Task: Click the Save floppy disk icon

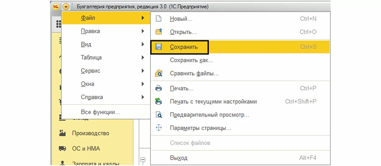Action: coord(158,47)
